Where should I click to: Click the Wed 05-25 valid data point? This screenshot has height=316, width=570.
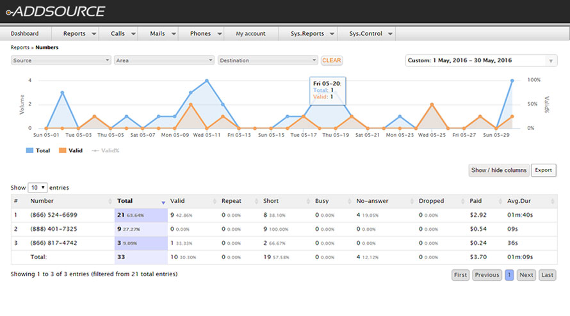point(432,105)
